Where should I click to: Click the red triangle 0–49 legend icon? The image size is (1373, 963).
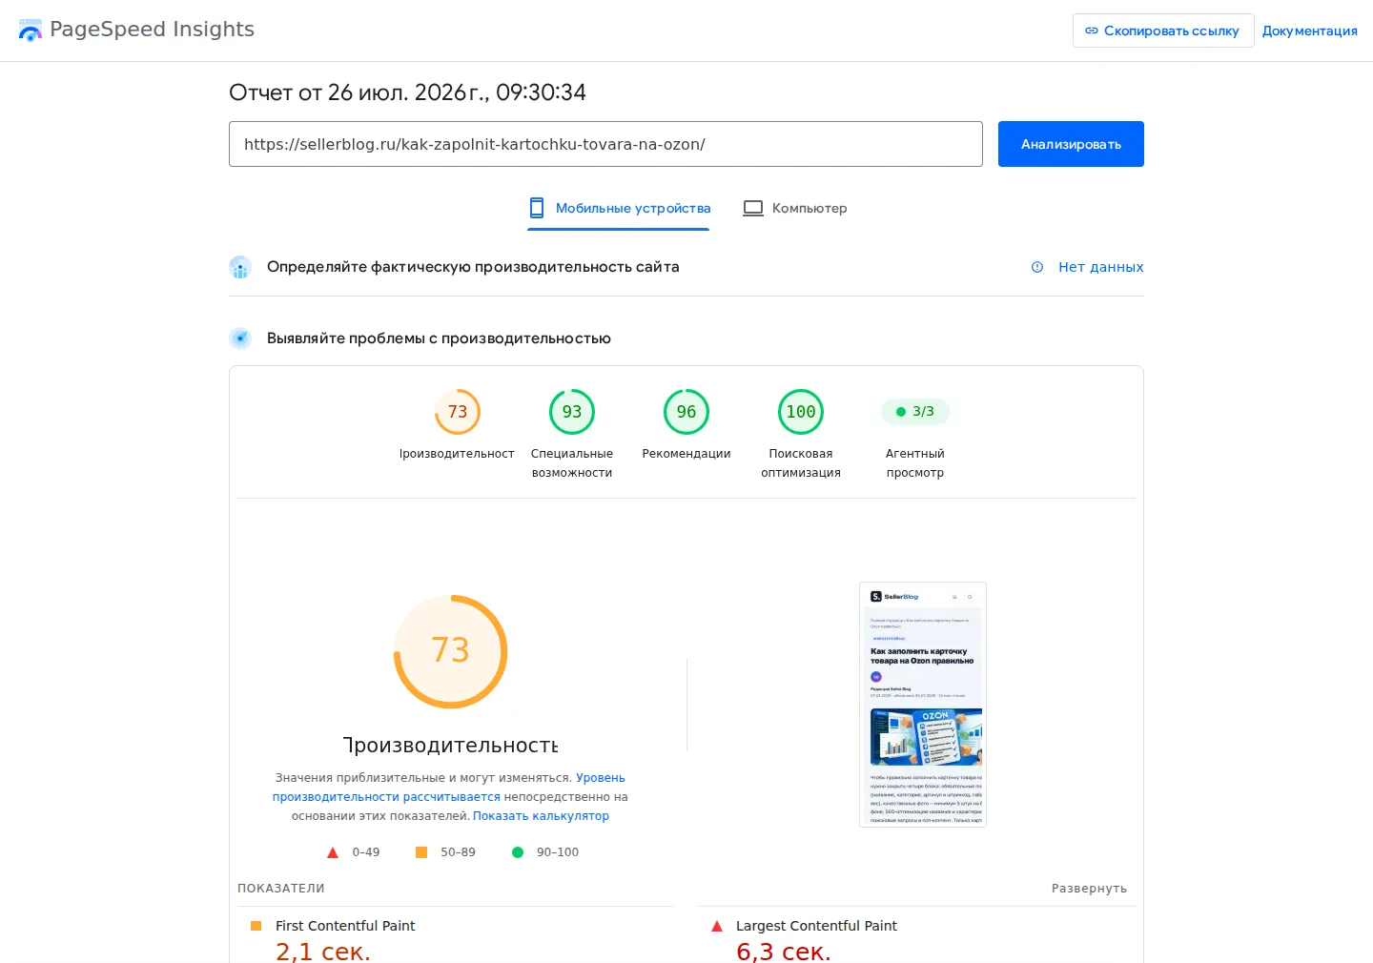(x=333, y=852)
